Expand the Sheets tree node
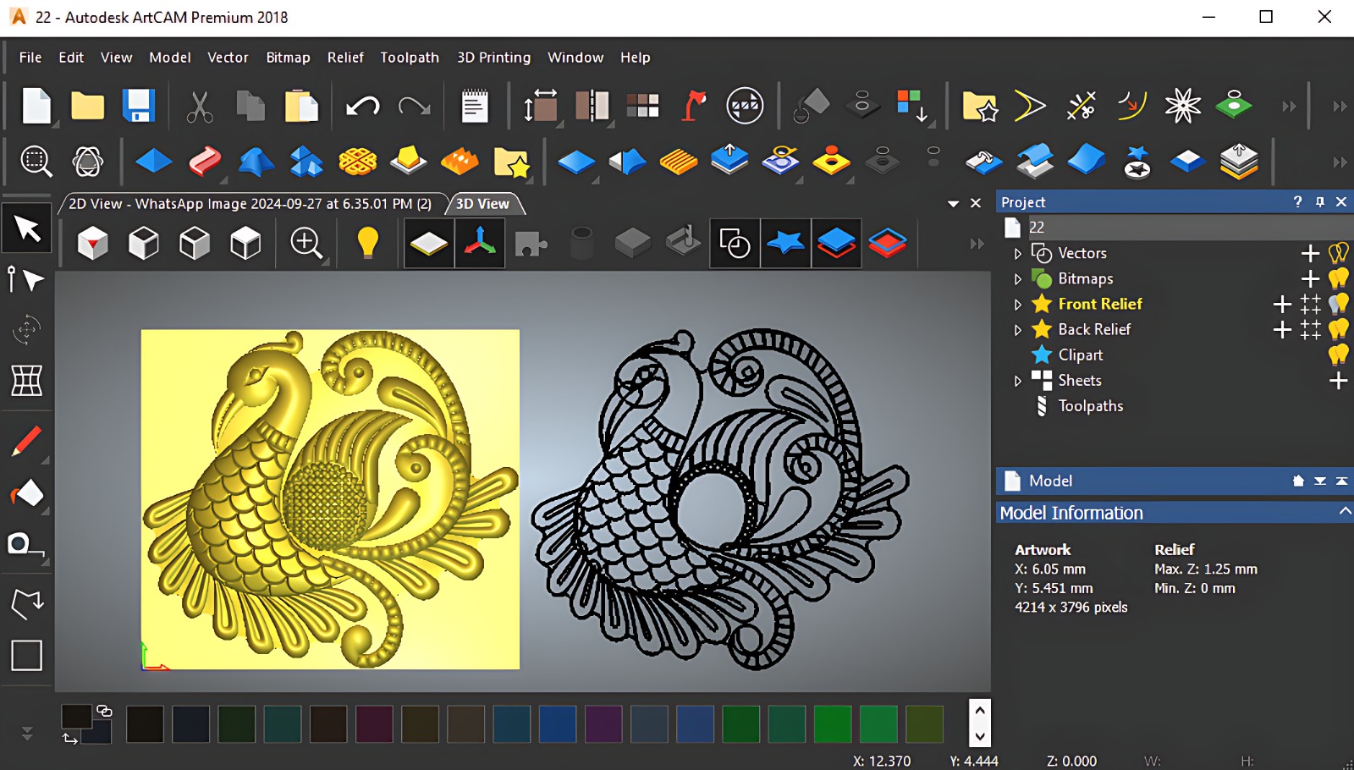 (1018, 381)
